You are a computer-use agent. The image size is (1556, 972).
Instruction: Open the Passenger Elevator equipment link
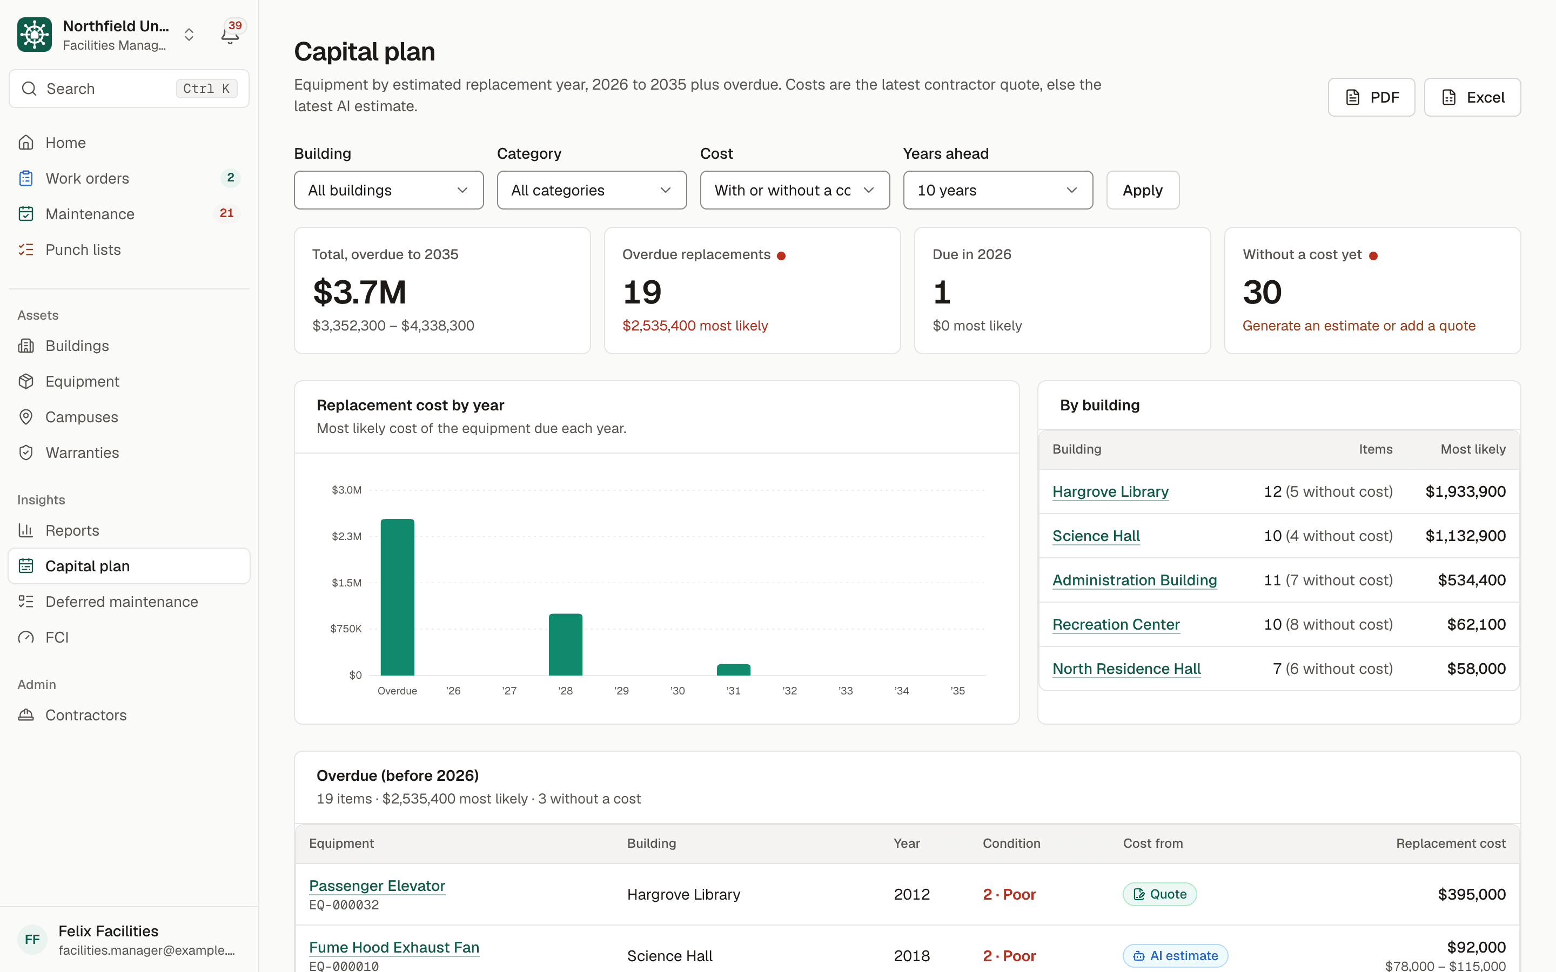click(x=377, y=886)
